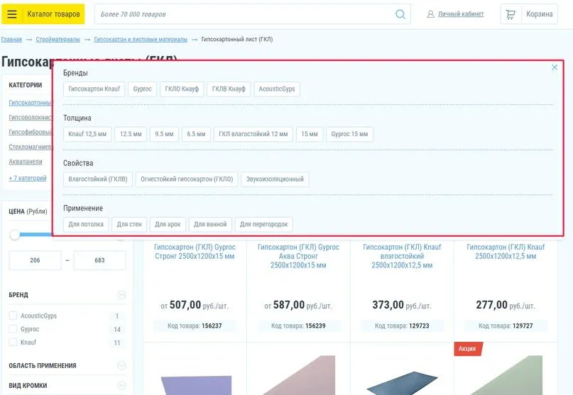Choose the 9.5 мм thickness tag

[164, 134]
